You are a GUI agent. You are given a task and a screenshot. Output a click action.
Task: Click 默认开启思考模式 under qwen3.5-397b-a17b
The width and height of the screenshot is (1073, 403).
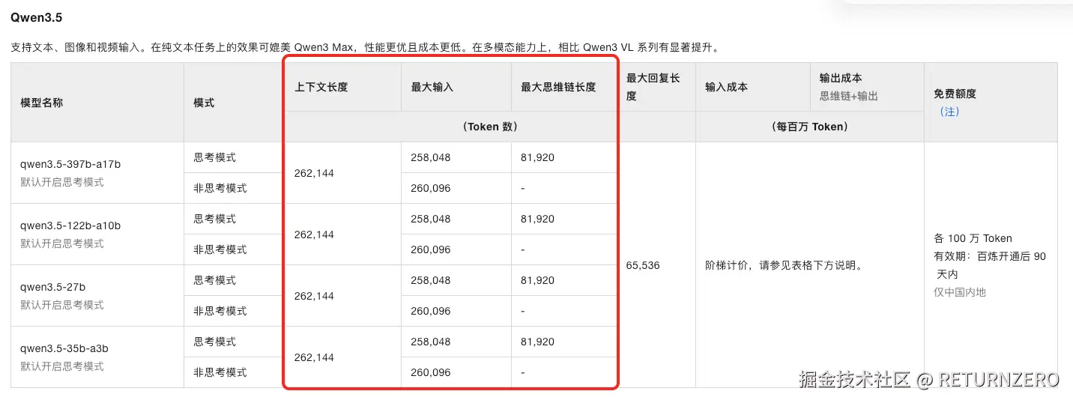[x=62, y=182]
